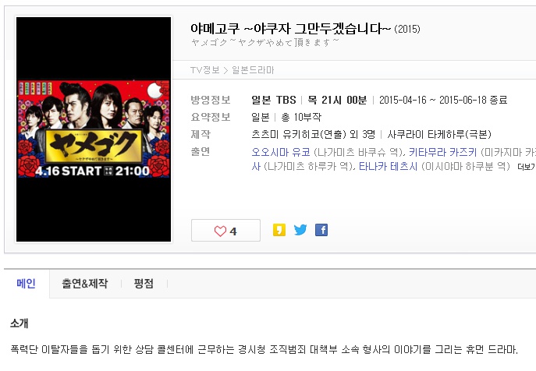Expand cast list with 더보기
The height and width of the screenshot is (371, 536).
point(527,167)
